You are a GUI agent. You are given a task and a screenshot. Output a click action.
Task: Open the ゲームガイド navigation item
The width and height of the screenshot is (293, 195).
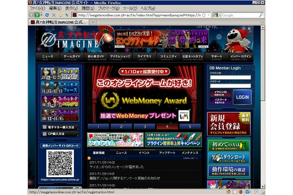click(x=72, y=57)
